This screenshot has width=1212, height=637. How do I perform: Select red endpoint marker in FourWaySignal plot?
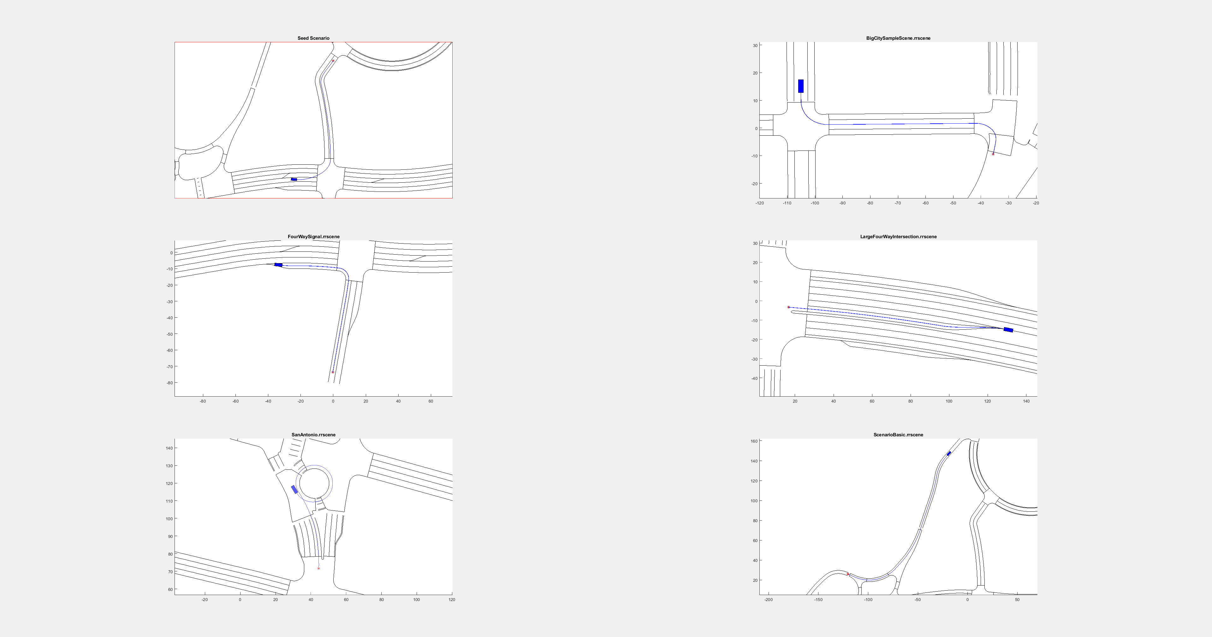(333, 372)
